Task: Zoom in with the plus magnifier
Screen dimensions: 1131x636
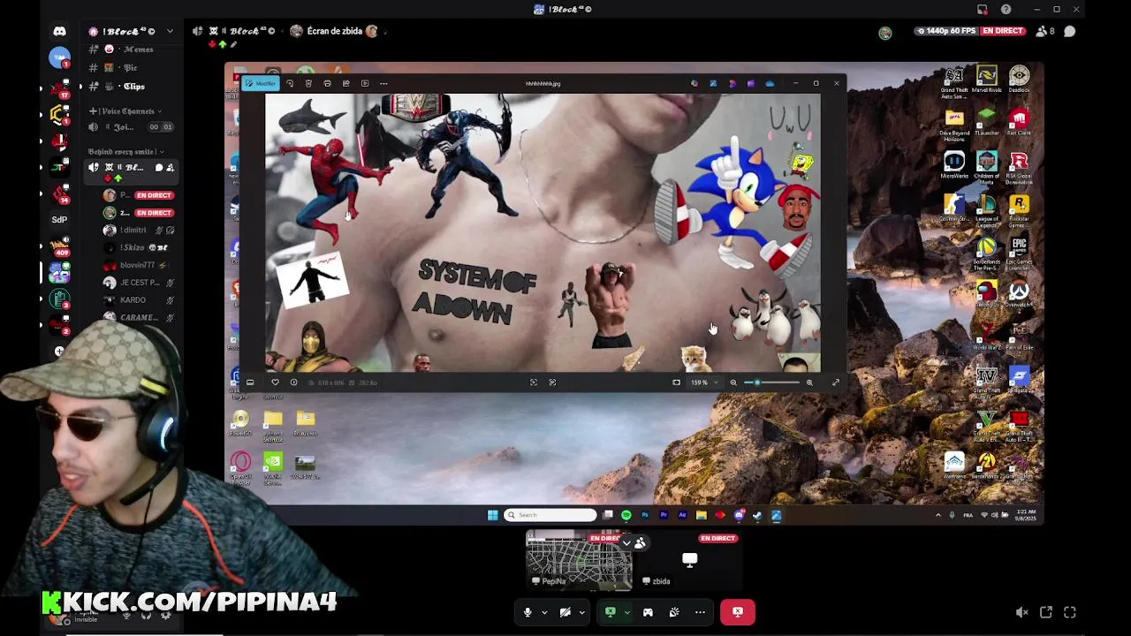Action: point(809,382)
